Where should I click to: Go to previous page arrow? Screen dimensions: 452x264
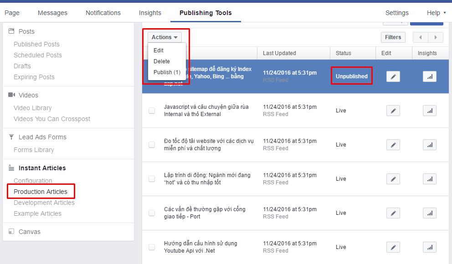[x=421, y=37]
